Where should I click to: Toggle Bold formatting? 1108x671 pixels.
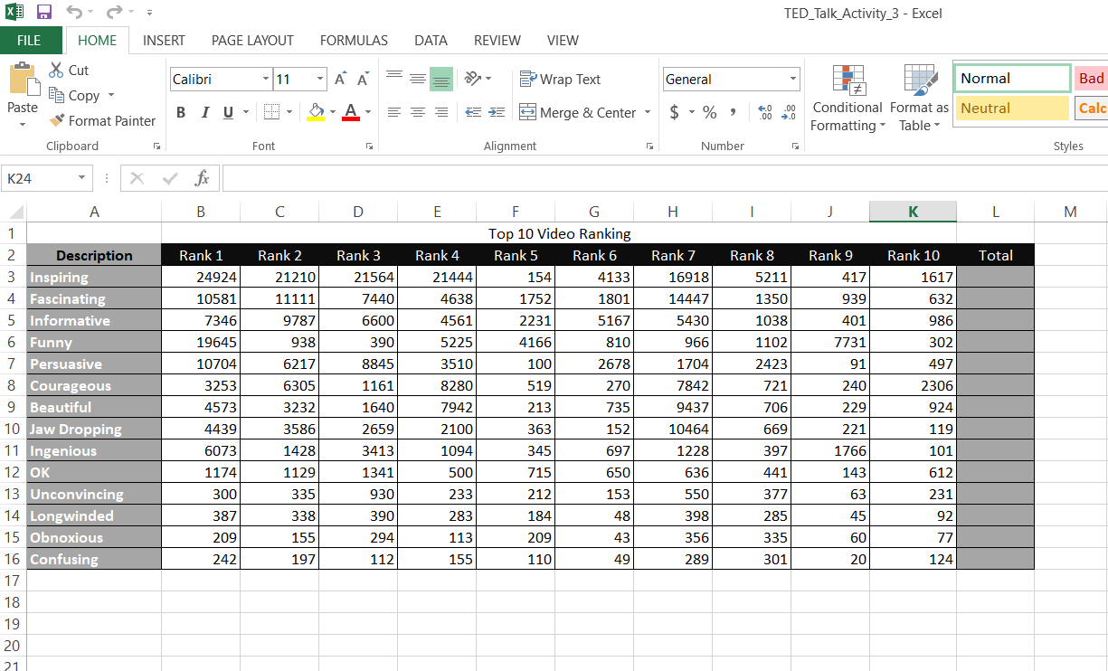tap(181, 112)
